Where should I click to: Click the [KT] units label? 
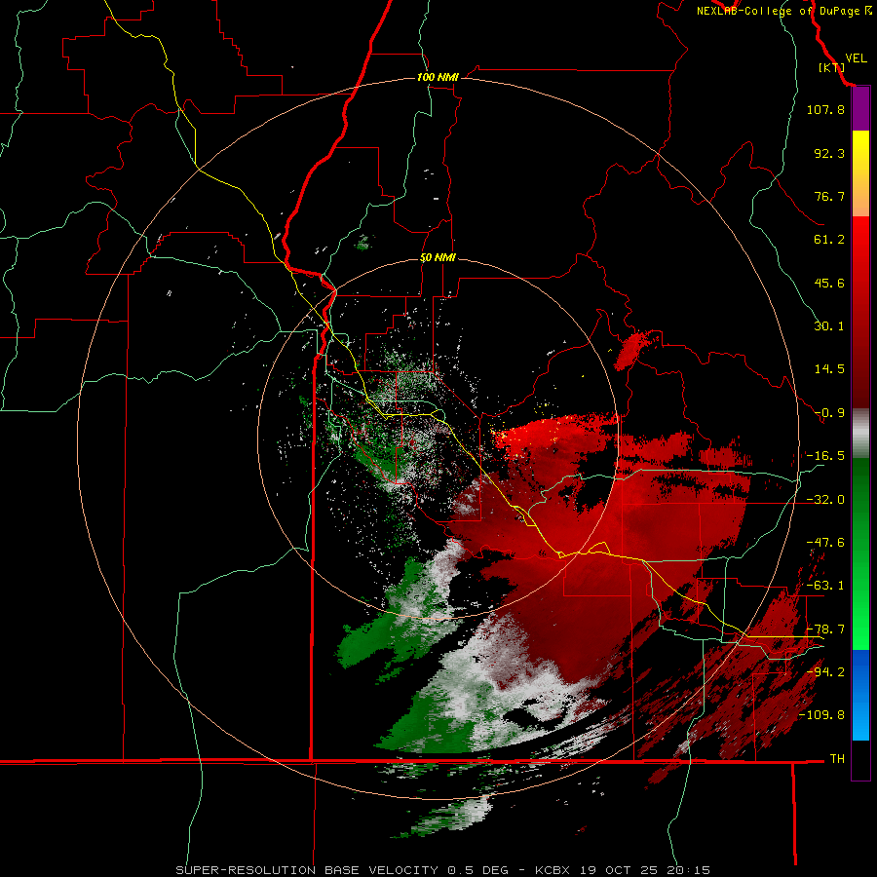point(831,67)
